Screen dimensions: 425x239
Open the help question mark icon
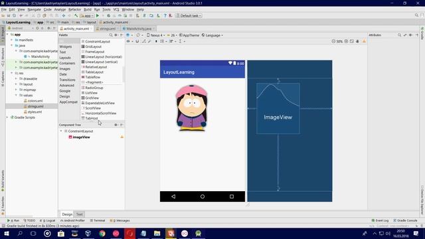pos(165,16)
